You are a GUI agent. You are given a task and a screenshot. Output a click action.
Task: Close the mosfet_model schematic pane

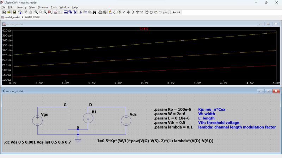tap(276, 91)
